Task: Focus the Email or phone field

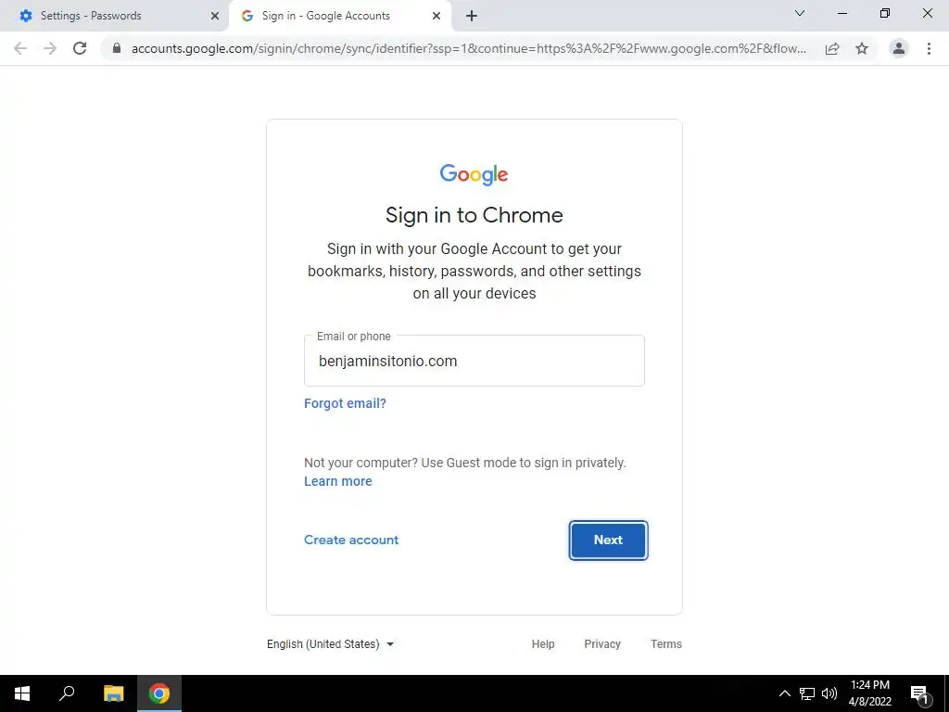Action: [x=474, y=361]
